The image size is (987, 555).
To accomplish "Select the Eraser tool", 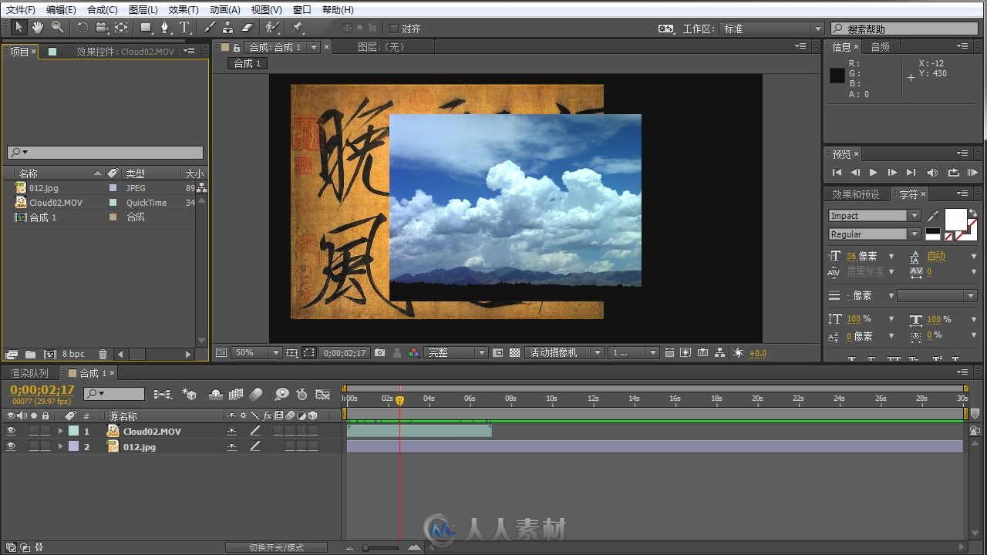I will [248, 28].
